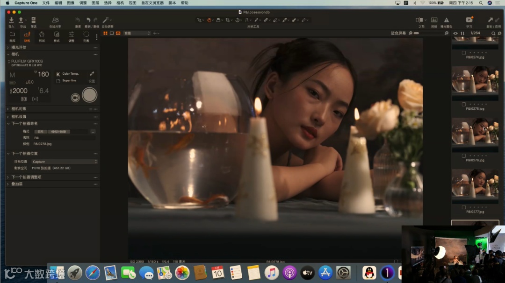Collapse the 相机 panel
This screenshot has height=283, width=505.
tap(8, 54)
